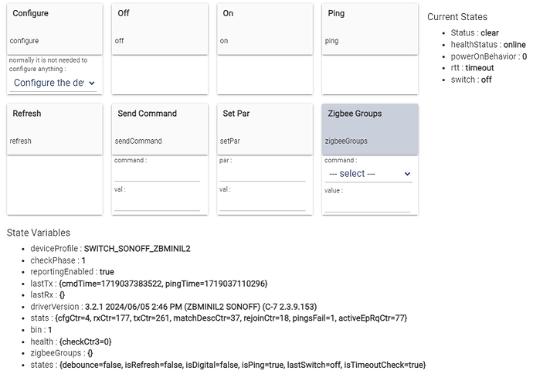Focus the Send Command val input field
This screenshot has width=533, height=374.
(157, 204)
